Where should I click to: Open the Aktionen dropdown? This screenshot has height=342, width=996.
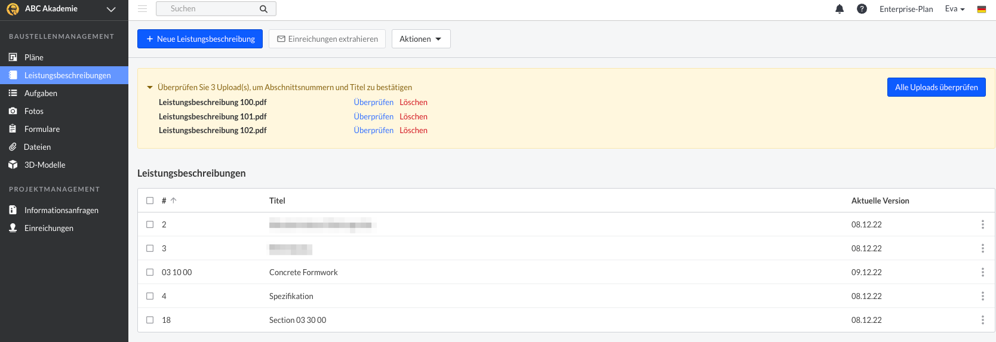pyautogui.click(x=421, y=39)
